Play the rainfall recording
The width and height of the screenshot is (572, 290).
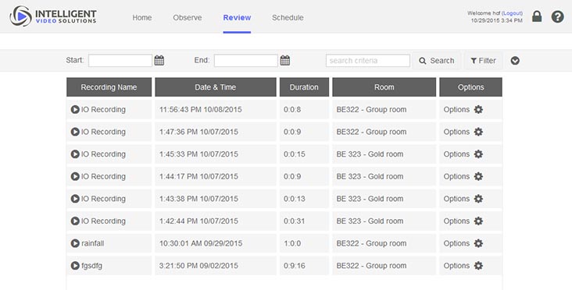pos(75,243)
